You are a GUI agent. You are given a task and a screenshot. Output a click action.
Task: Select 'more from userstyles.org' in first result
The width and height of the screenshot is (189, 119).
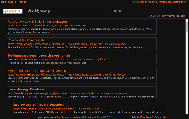(48, 26)
